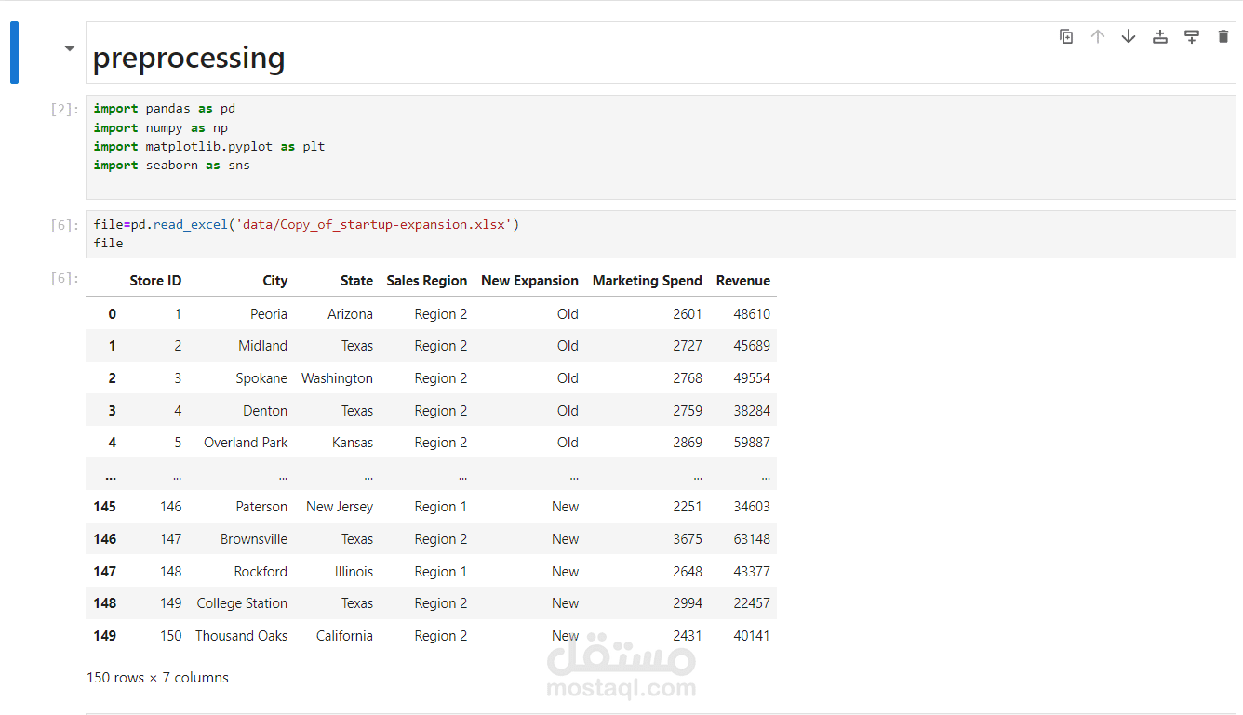
Task: Click the Marketing Spend column header
Action: (647, 281)
